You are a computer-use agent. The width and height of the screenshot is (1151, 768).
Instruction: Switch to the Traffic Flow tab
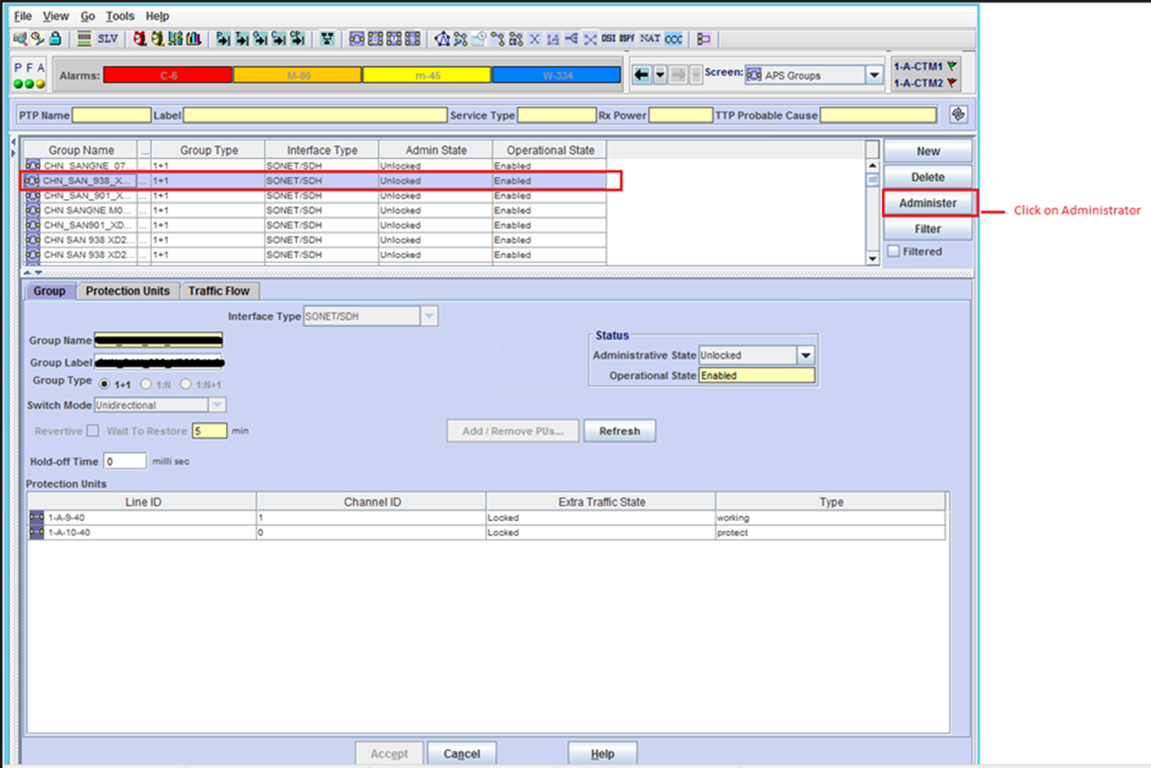point(219,290)
